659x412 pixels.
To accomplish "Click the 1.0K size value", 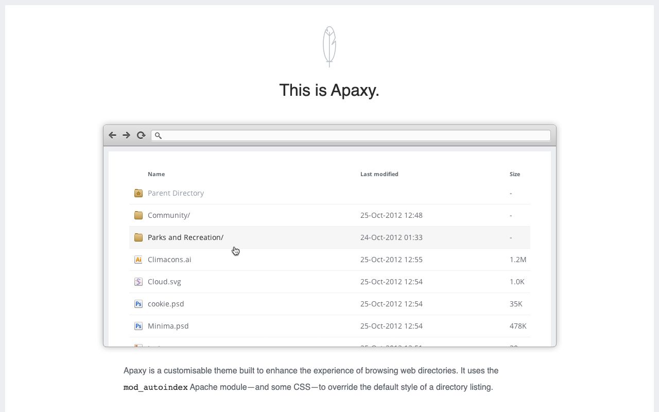I will 517,282.
